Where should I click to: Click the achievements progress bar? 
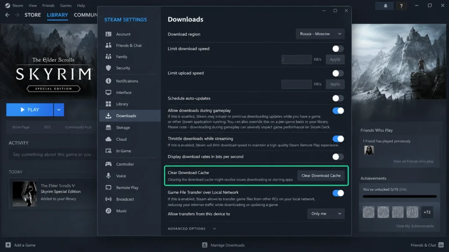(400, 196)
